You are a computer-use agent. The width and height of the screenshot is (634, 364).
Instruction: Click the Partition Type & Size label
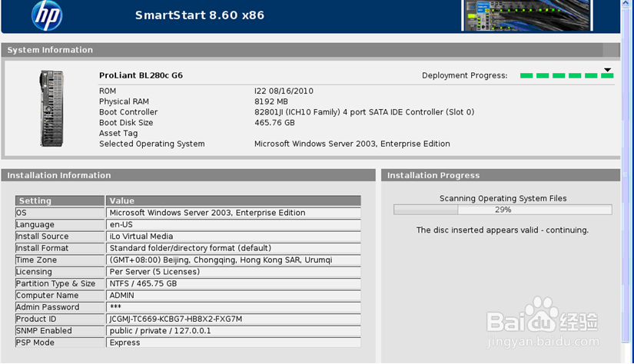[x=55, y=283]
